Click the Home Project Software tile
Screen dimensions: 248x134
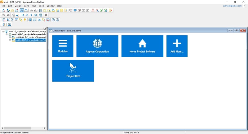pos(142,46)
